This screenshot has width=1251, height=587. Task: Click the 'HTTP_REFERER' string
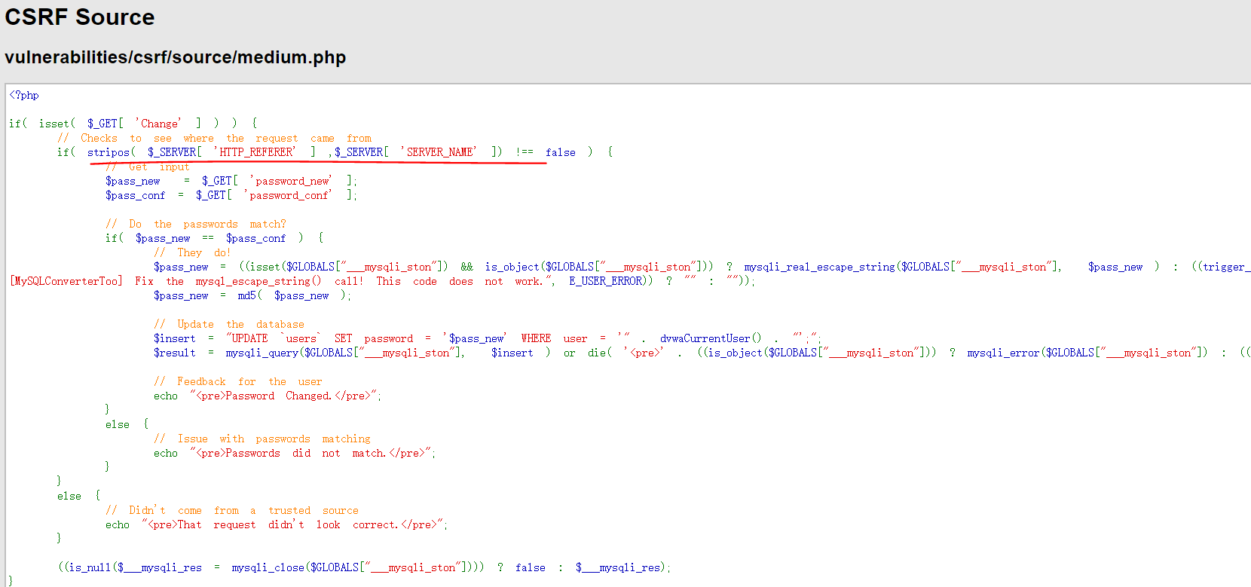pyautogui.click(x=255, y=152)
